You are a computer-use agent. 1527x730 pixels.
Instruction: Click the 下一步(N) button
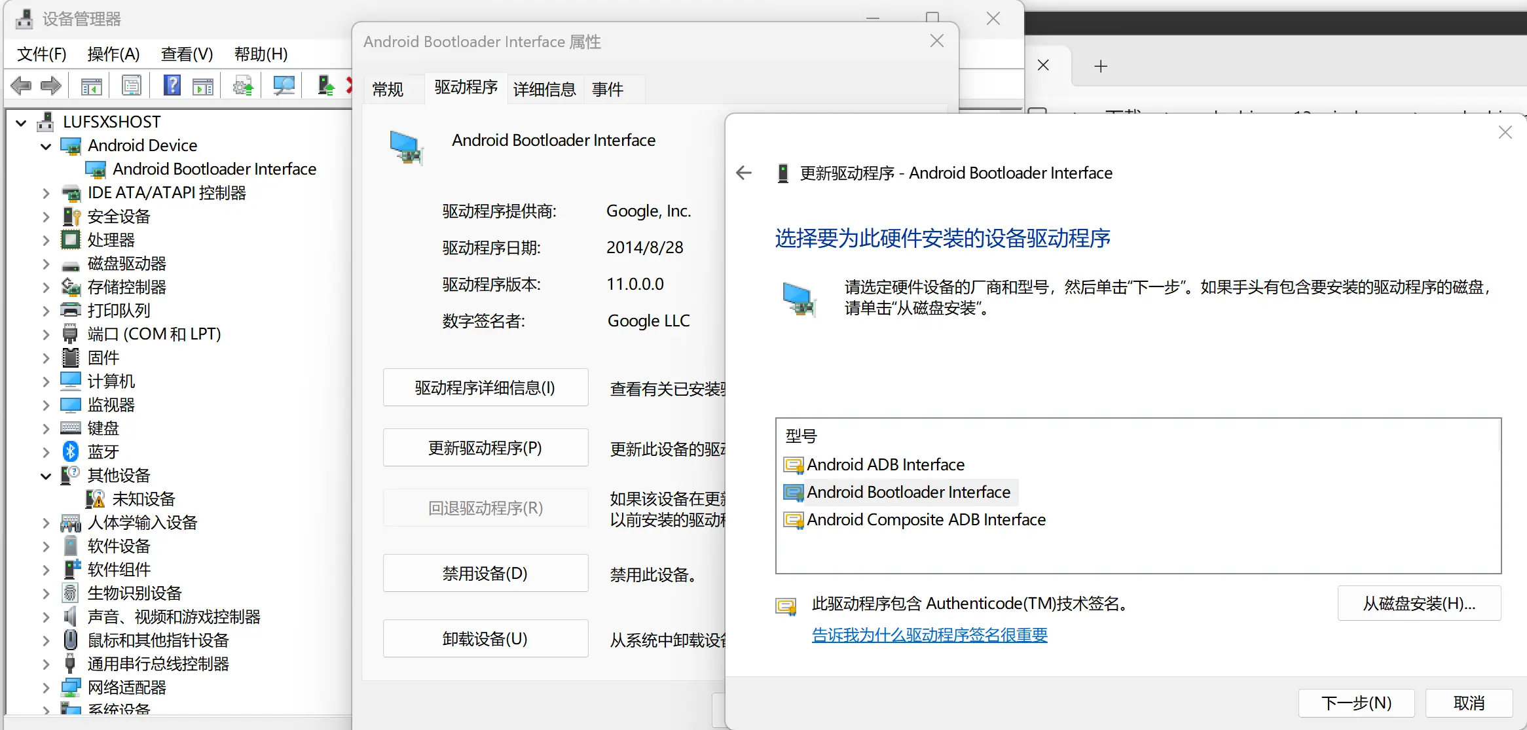[x=1355, y=703]
